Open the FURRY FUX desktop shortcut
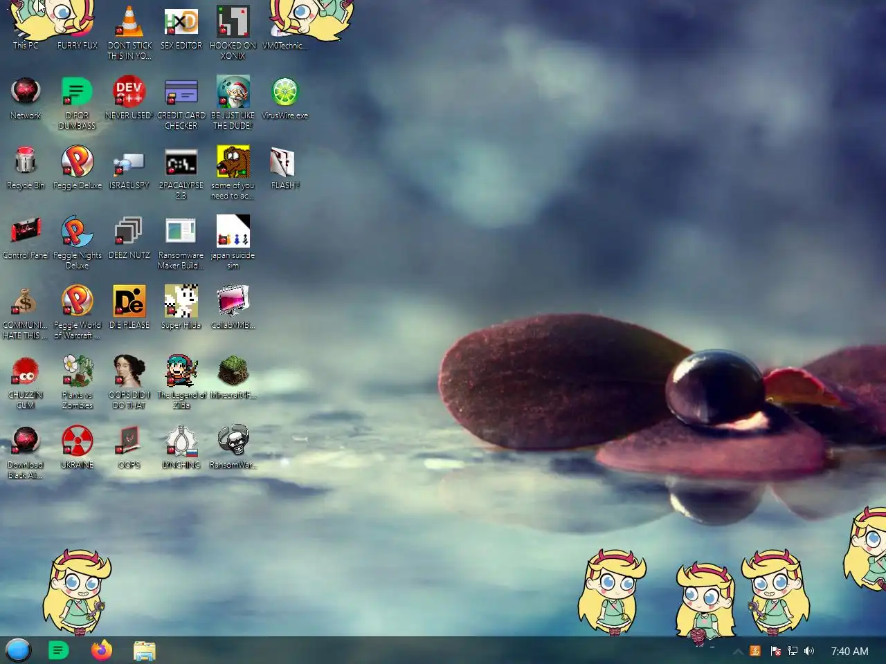This screenshot has height=664, width=886. (78, 26)
